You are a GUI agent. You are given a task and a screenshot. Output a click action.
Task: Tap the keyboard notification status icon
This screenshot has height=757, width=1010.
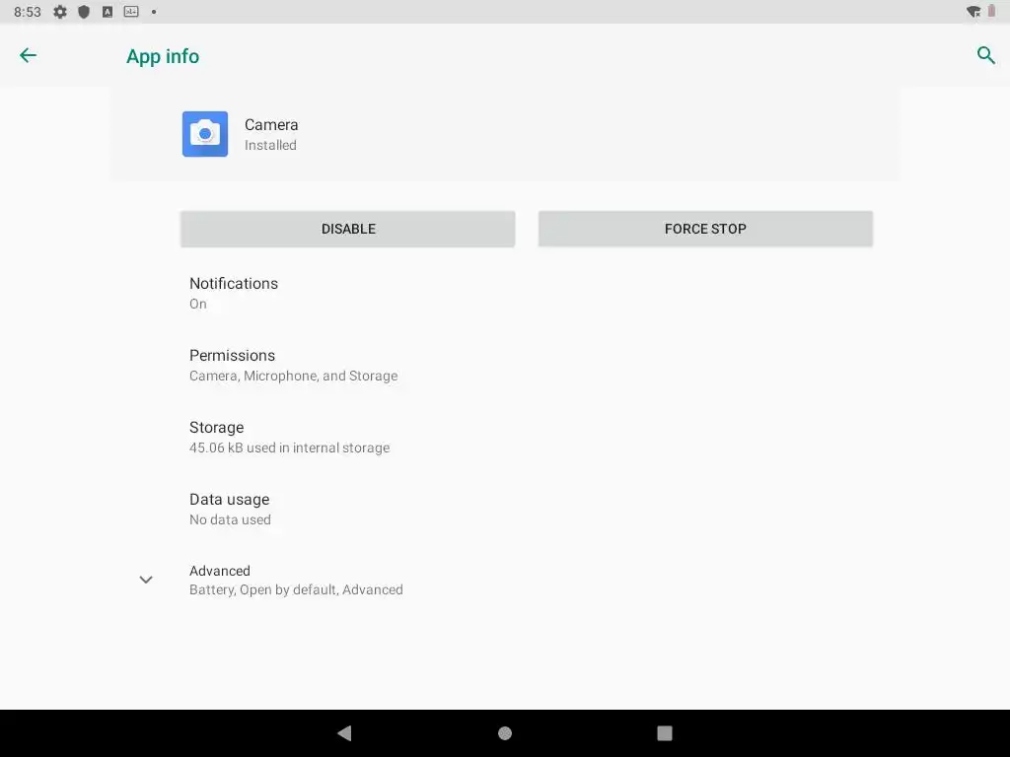click(131, 12)
